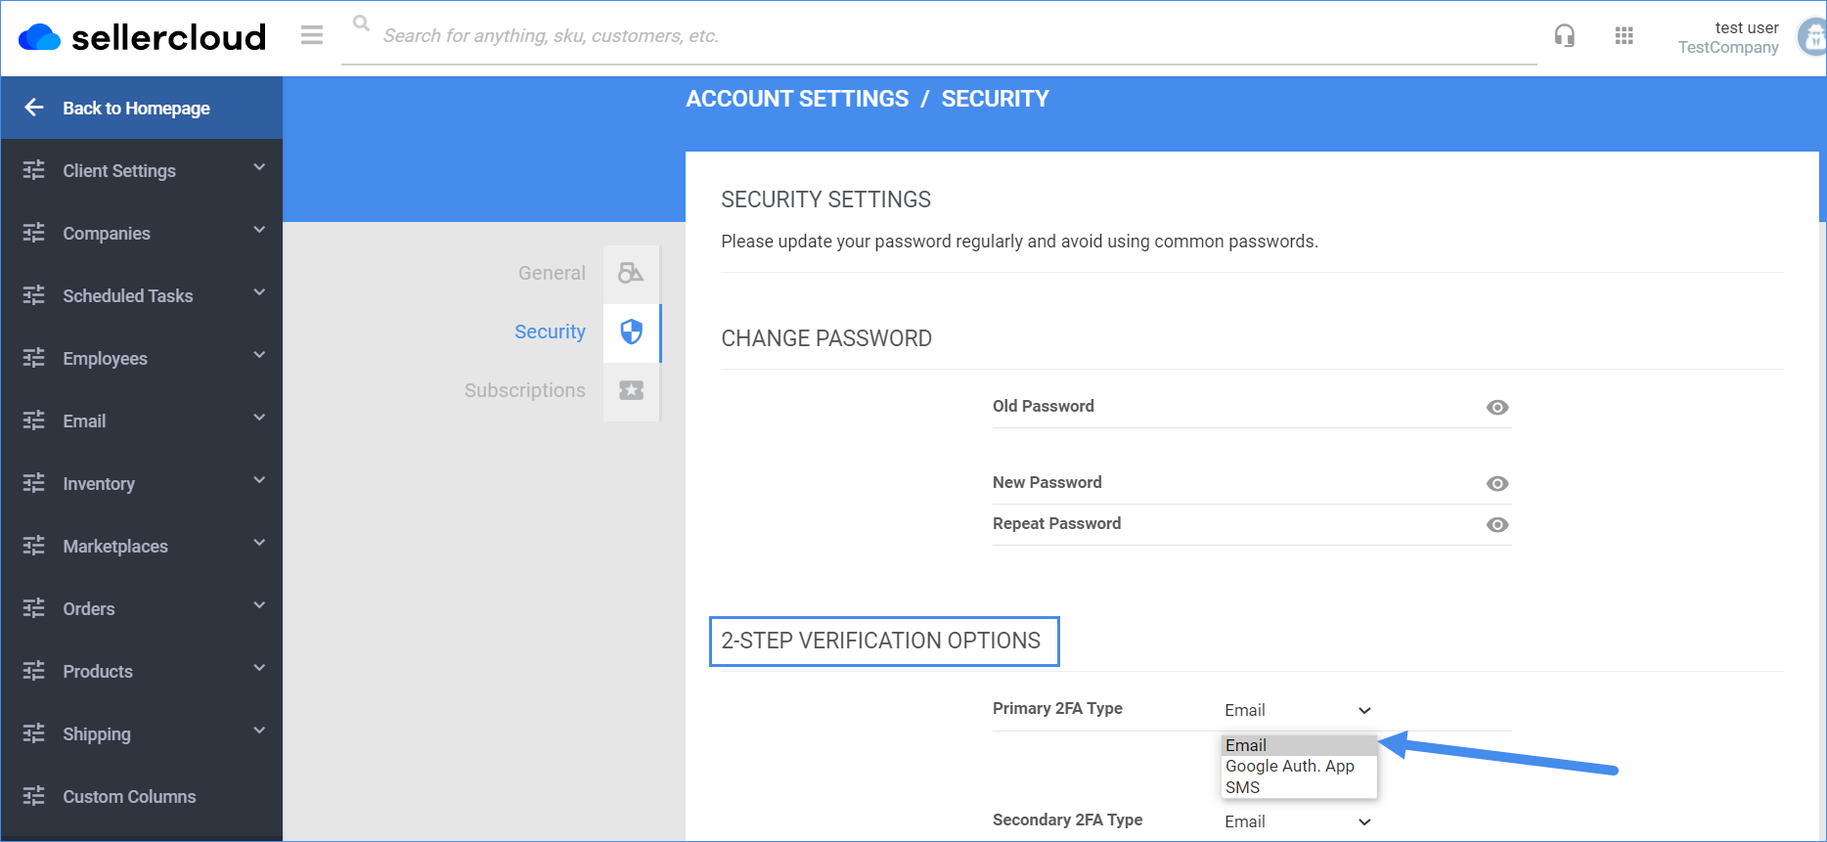Expand Companies chevron
1827x842 pixels.
coord(259,230)
